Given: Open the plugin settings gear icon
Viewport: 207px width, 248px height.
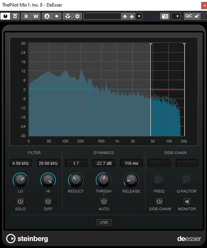Looking at the screenshot, I should [x=77, y=16].
